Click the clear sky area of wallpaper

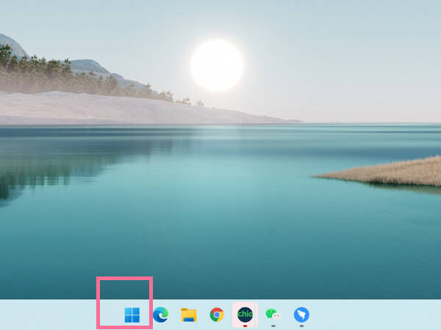pyautogui.click(x=337, y=56)
